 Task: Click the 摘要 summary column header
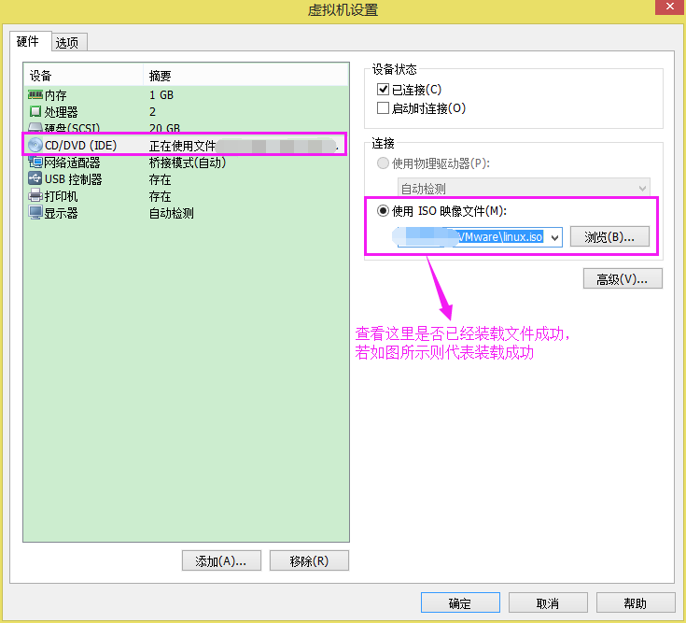tap(245, 76)
